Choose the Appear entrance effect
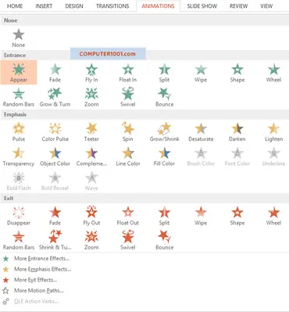 19,73
